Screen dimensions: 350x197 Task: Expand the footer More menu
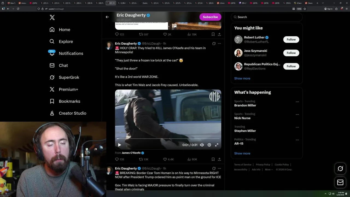click(269, 170)
